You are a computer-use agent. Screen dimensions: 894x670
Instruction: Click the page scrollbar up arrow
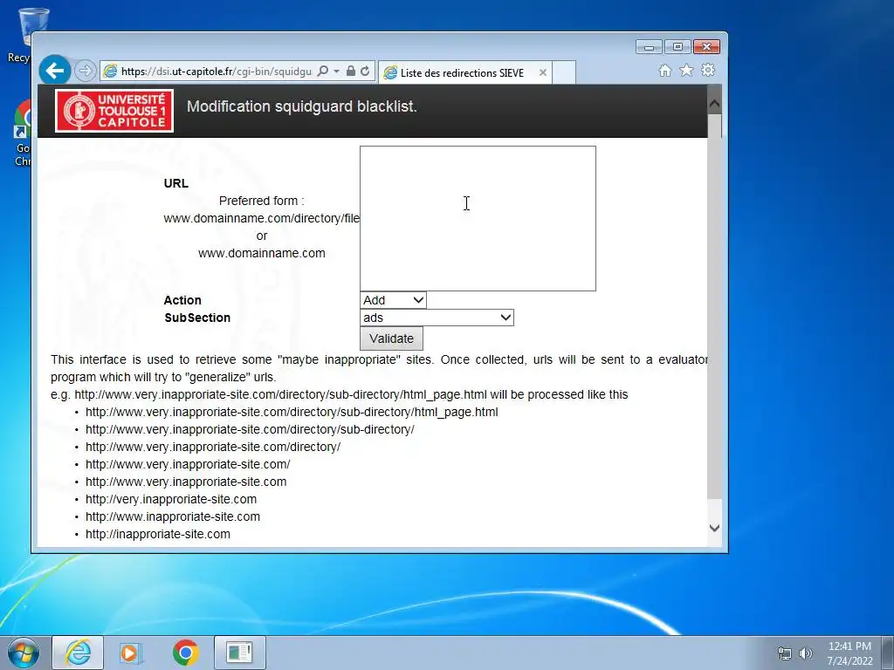coord(714,105)
